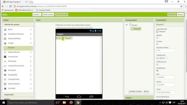This screenshot has height=105, width=187.
Task: Expand the Disposición palette section
Action: click(x=9, y=94)
